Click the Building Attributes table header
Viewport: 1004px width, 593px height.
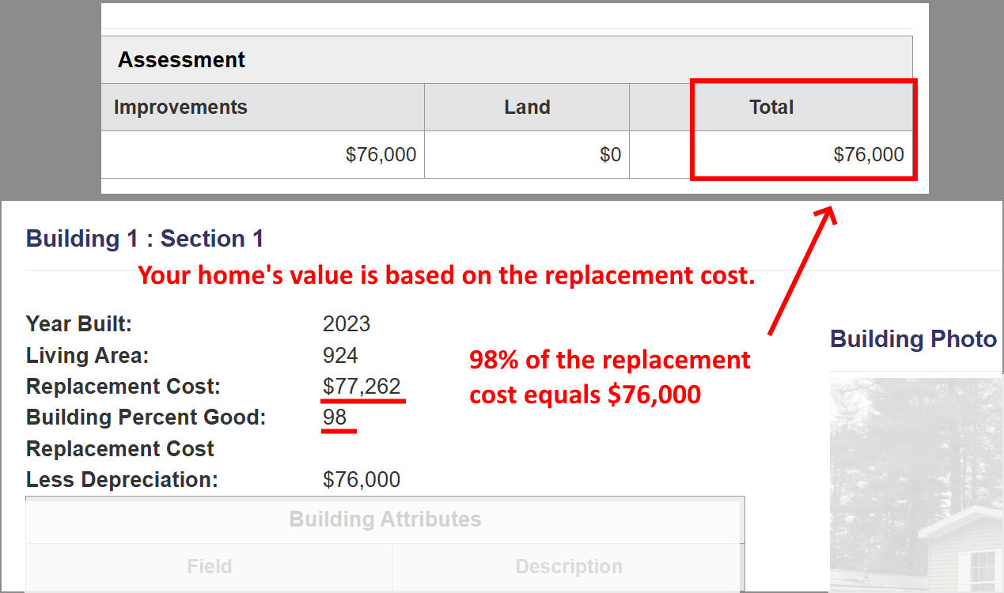pos(385,519)
